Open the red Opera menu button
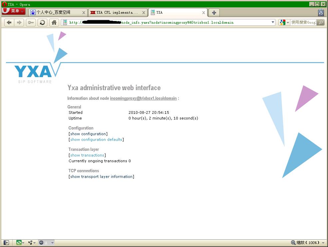 [x=14, y=11]
